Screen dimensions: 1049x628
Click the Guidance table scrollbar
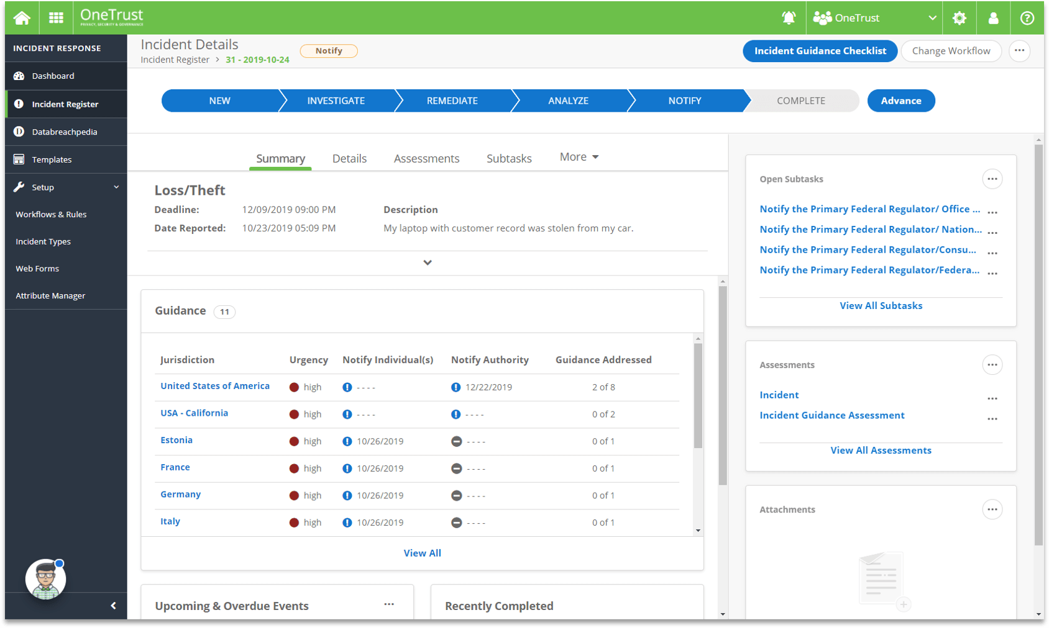[698, 395]
